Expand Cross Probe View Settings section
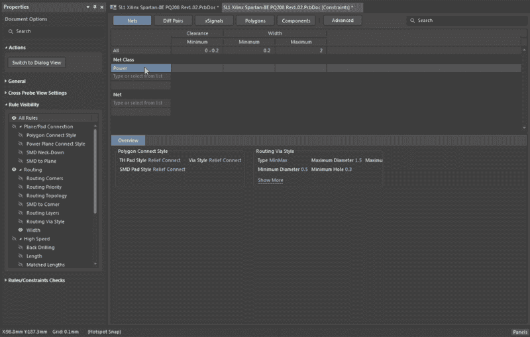This screenshot has height=337, width=530. tap(6, 93)
